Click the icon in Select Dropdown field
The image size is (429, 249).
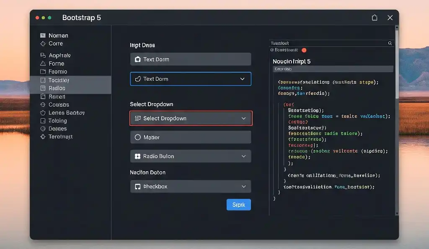point(137,118)
